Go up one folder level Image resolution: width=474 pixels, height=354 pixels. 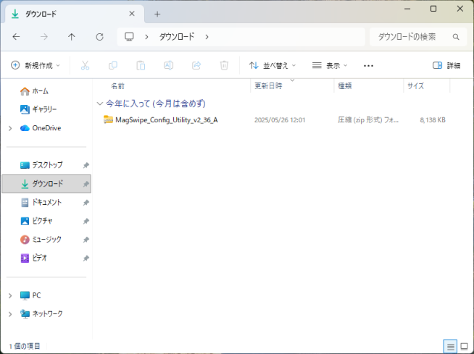[x=71, y=37]
